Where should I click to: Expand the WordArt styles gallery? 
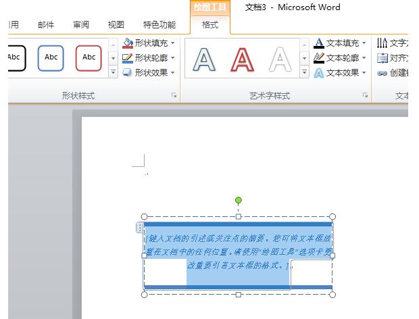304,72
